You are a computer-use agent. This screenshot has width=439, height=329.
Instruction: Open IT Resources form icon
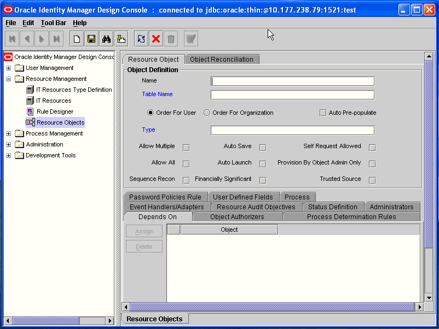pos(30,101)
